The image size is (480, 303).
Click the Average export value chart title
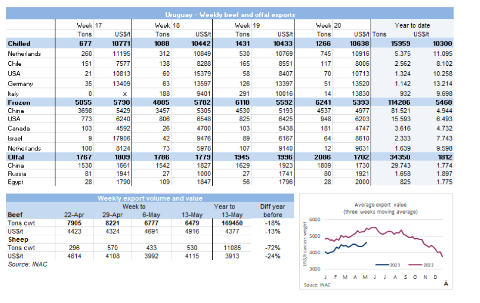[380, 208]
